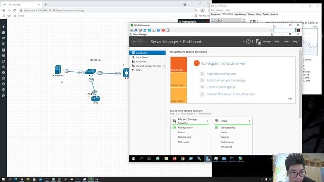Image resolution: width=324 pixels, height=182 pixels.
Task: Open the Server Manager navigation history dropdown arrow
Action: (x=144, y=42)
